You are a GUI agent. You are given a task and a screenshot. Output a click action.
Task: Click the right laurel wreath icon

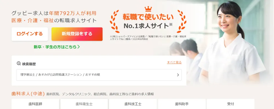click(x=181, y=21)
